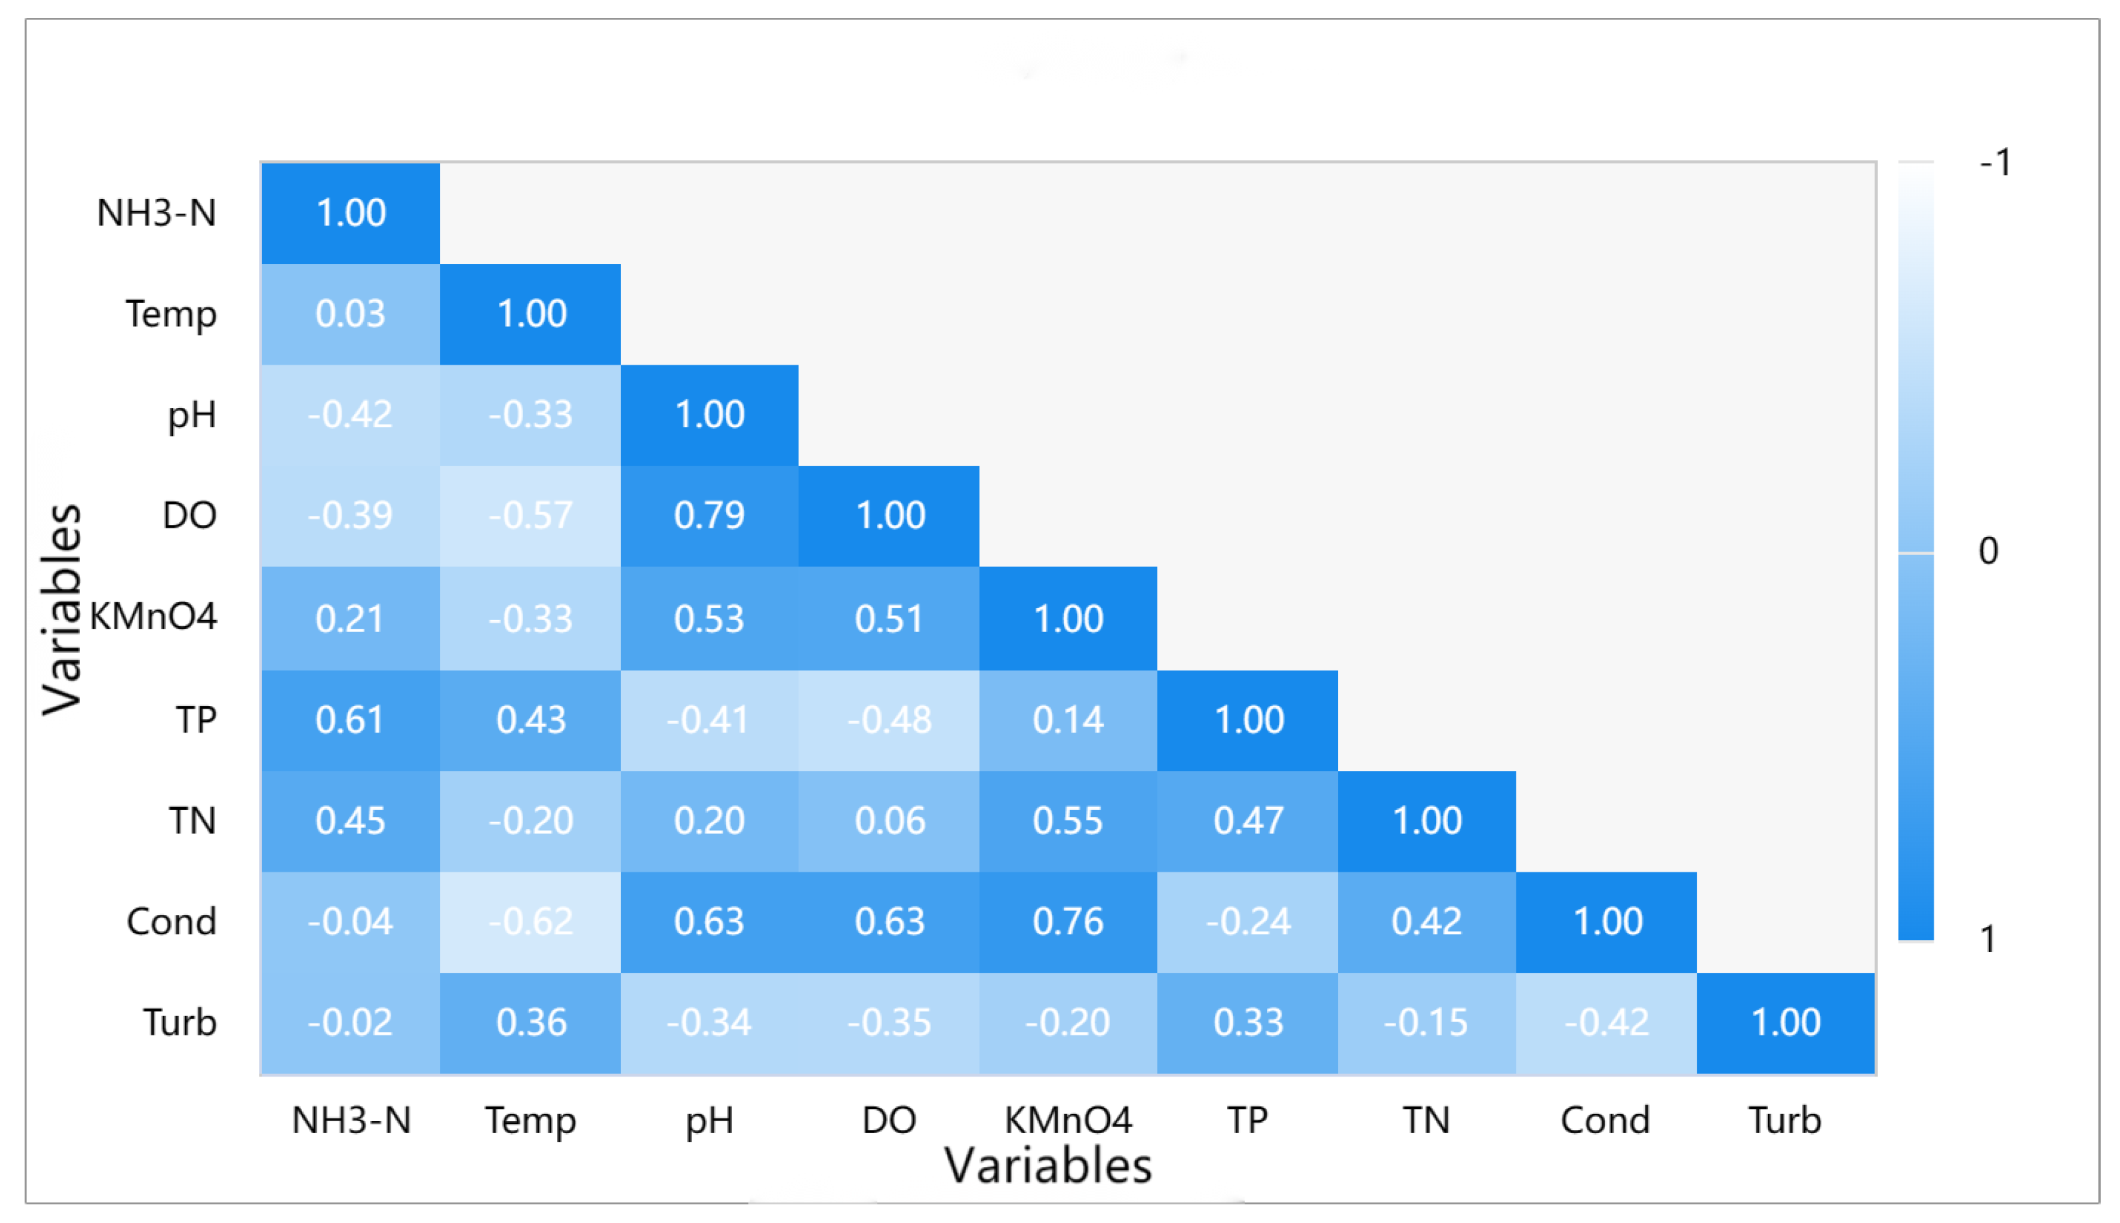
Task: Pick the 0.03 cell for Temp and NH3-N
Action: pyautogui.click(x=349, y=314)
